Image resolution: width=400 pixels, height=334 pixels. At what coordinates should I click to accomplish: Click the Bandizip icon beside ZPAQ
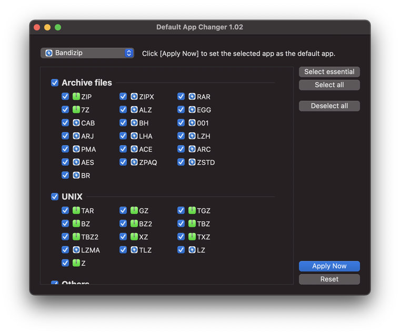tap(134, 162)
